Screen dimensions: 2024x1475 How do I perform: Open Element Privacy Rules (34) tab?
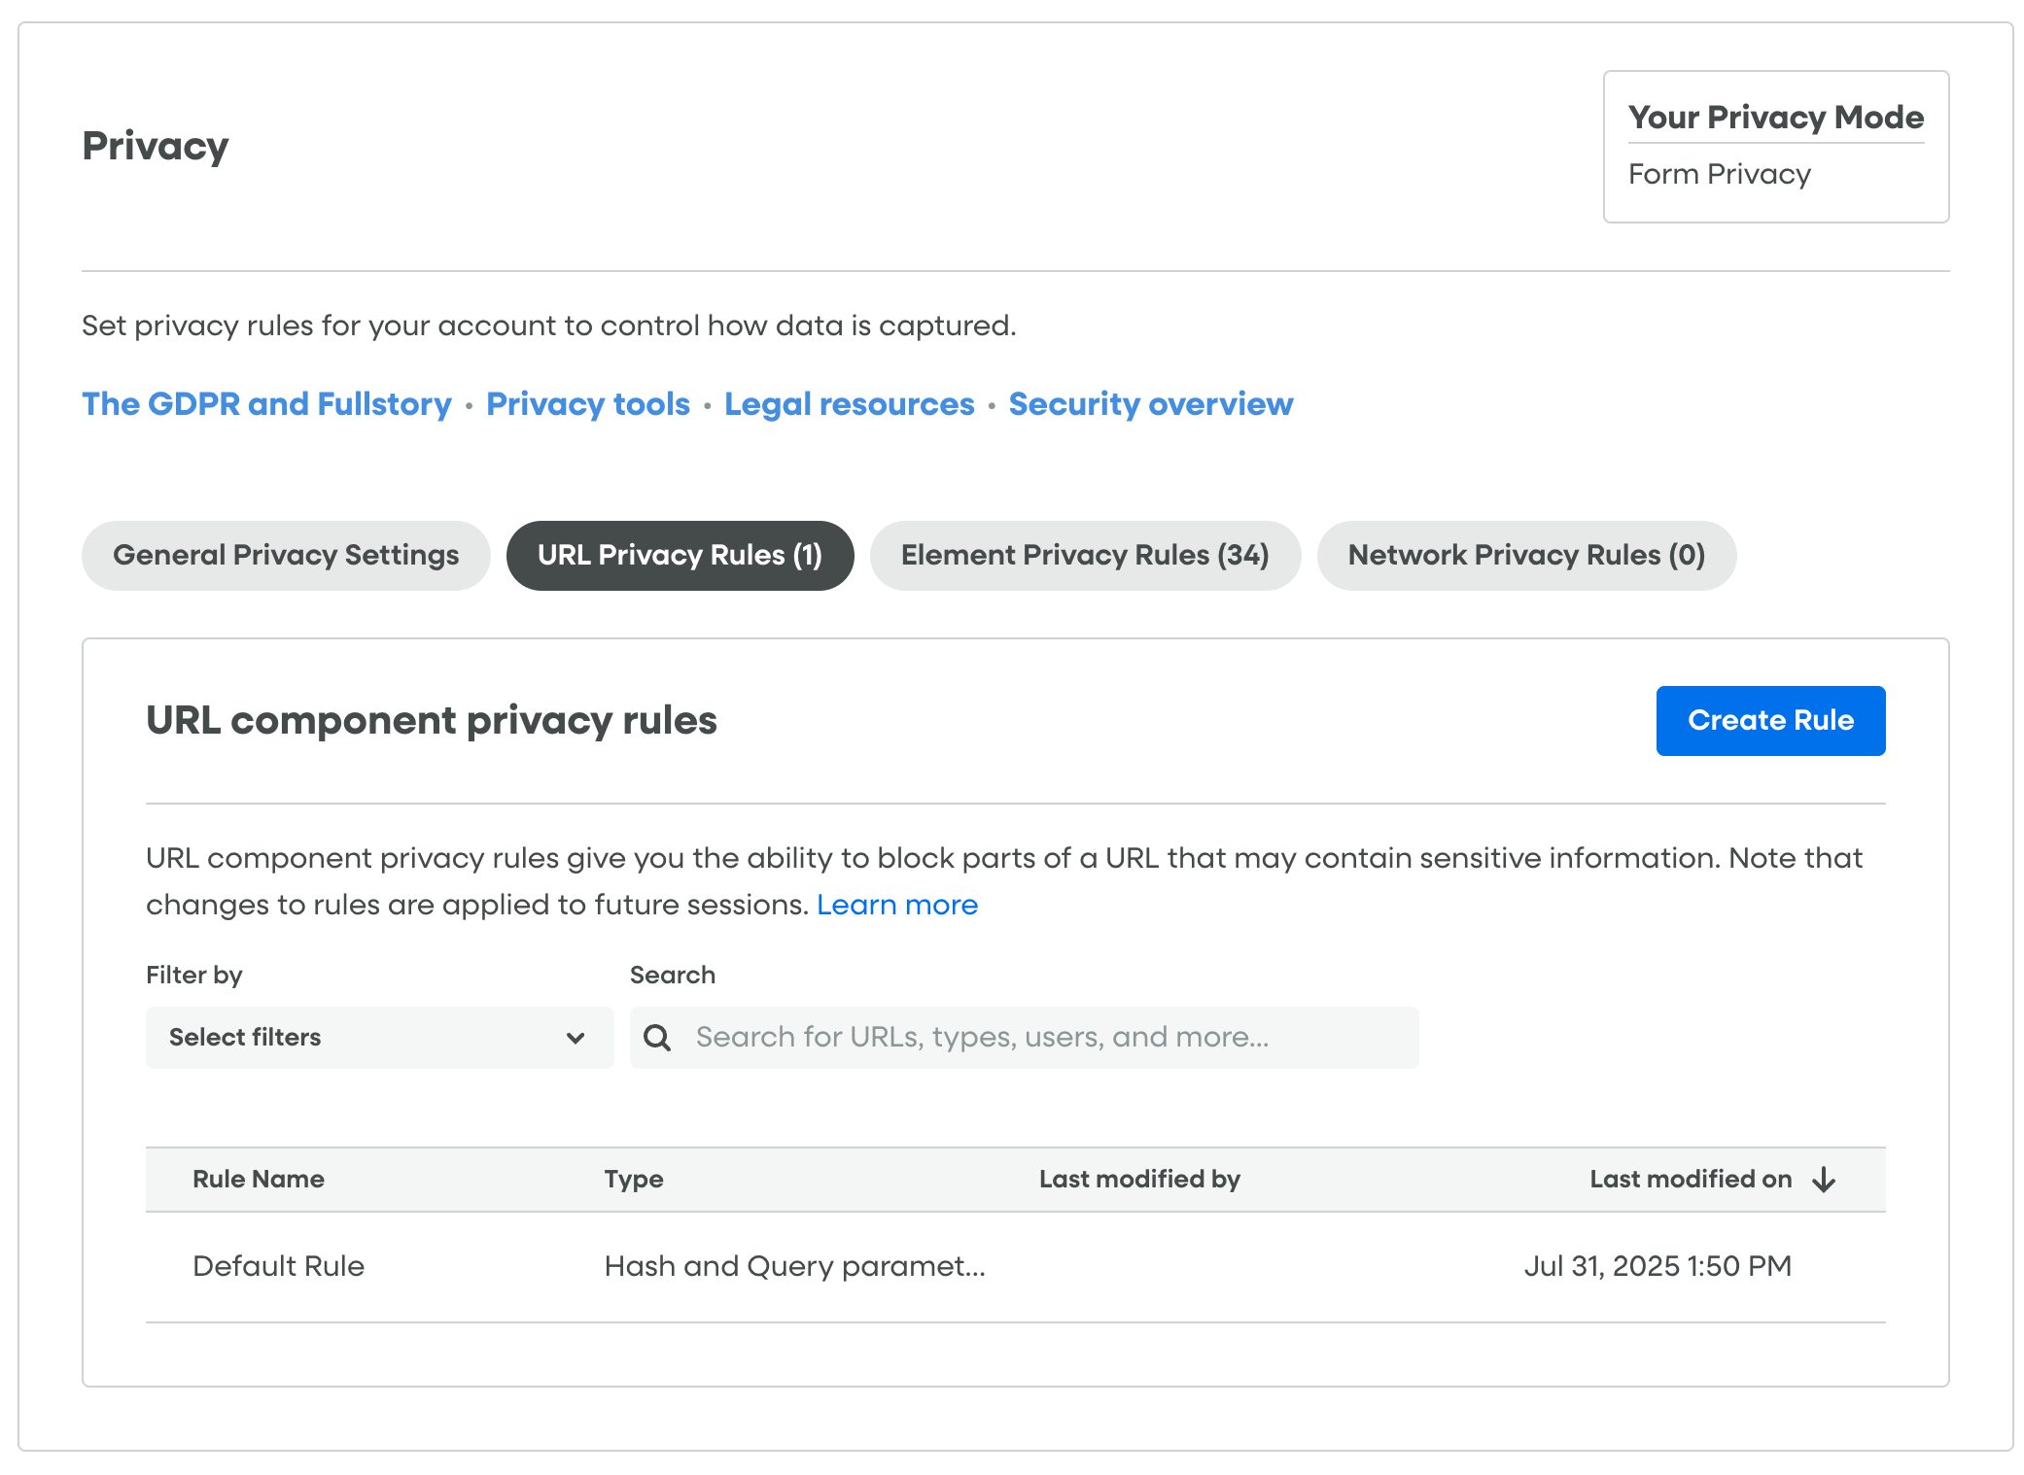[1085, 555]
